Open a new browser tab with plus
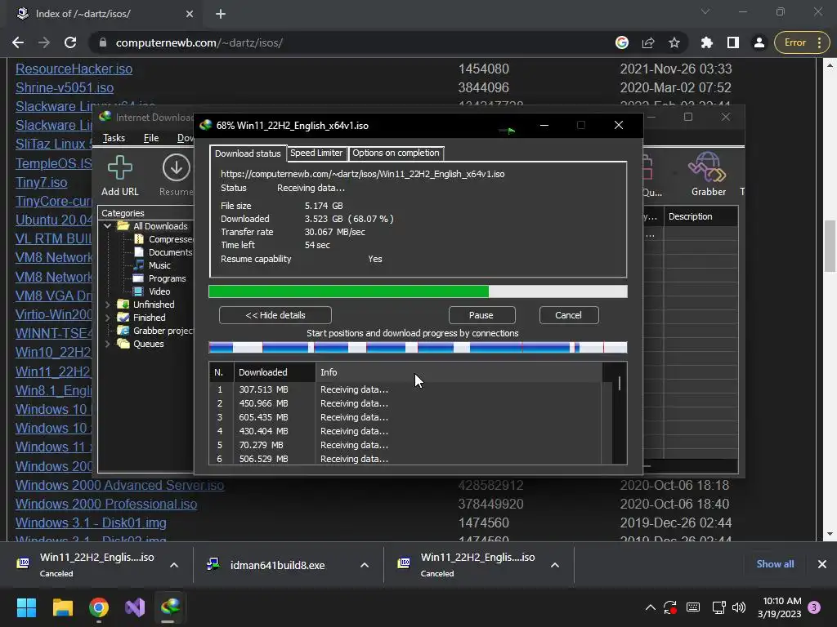 tap(221, 14)
